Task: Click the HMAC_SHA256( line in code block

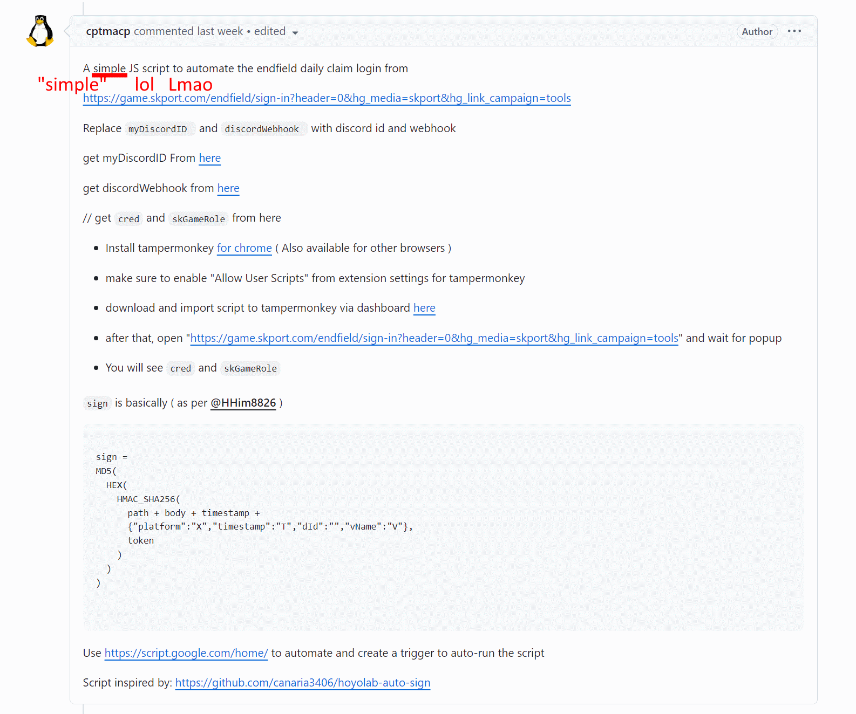Action: 149,499
